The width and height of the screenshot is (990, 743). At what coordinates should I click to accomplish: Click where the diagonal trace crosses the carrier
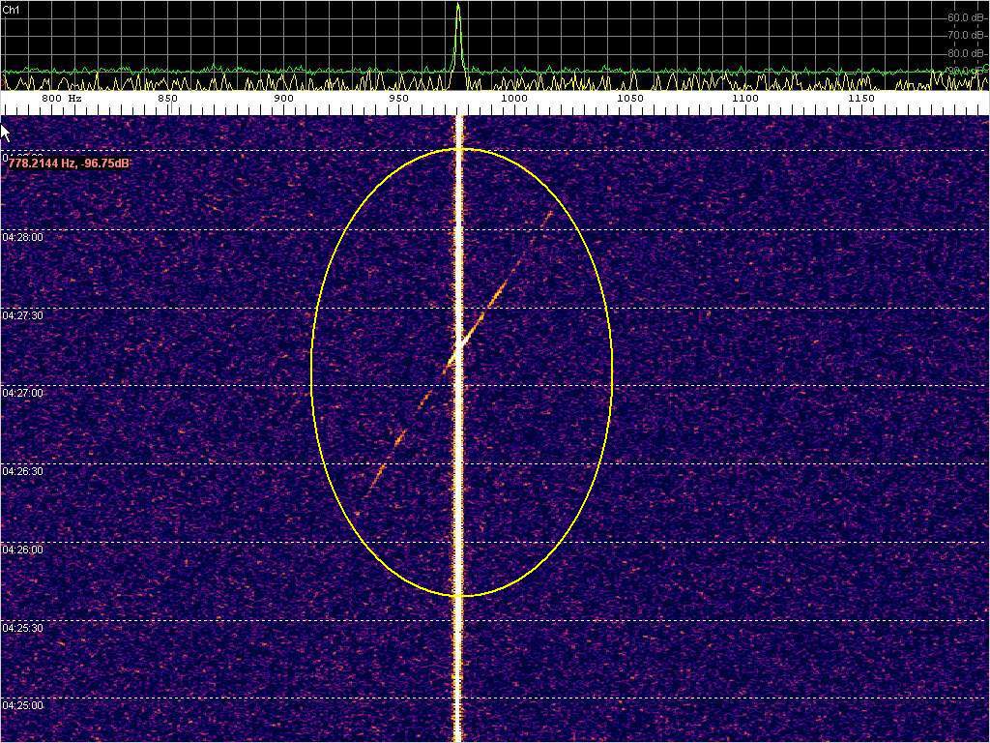pyautogui.click(x=459, y=344)
